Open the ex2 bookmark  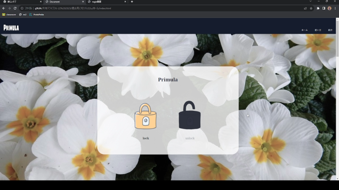pos(23,15)
